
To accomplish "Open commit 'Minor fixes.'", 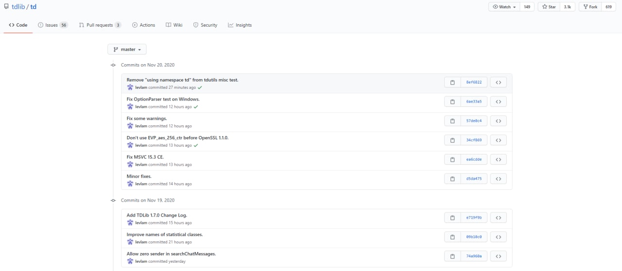I will (139, 176).
